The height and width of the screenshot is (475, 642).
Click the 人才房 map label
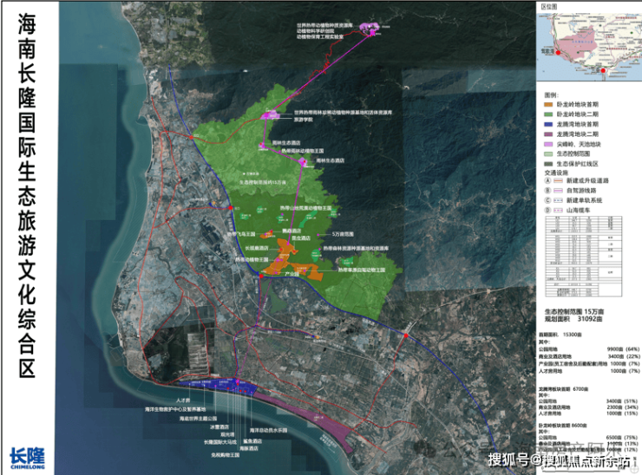(x=182, y=400)
